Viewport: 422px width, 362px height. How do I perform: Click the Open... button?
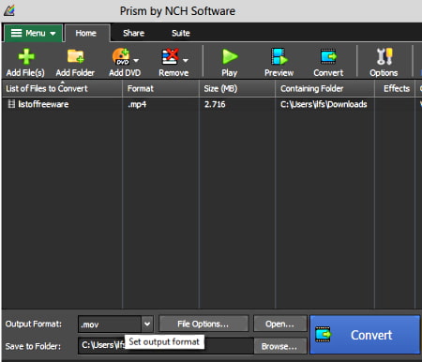pos(280,324)
